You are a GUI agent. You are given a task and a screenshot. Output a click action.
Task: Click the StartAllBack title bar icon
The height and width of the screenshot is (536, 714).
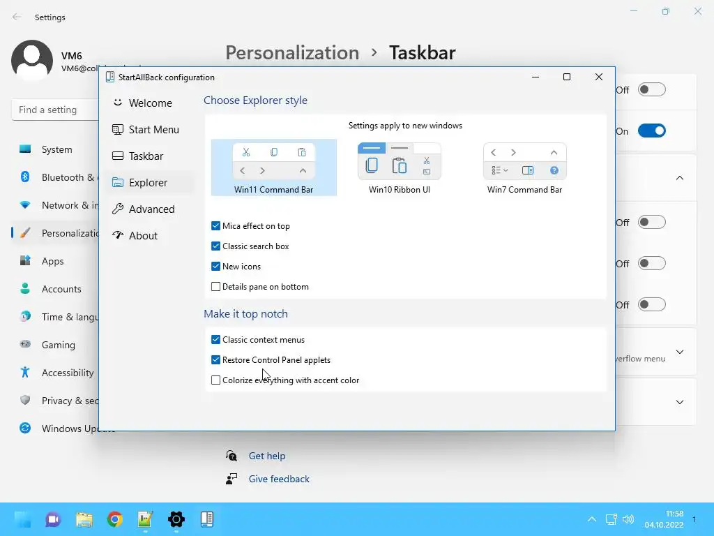pyautogui.click(x=109, y=77)
